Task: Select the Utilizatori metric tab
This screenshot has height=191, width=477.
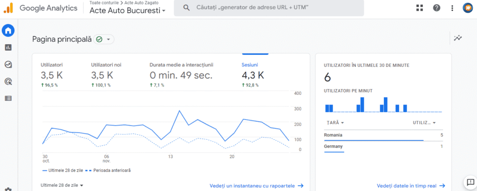Action: pos(52,76)
